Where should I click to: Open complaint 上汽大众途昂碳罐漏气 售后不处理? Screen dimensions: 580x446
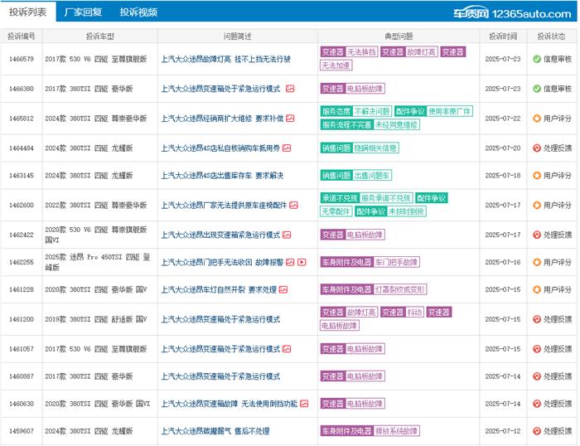coord(215,431)
